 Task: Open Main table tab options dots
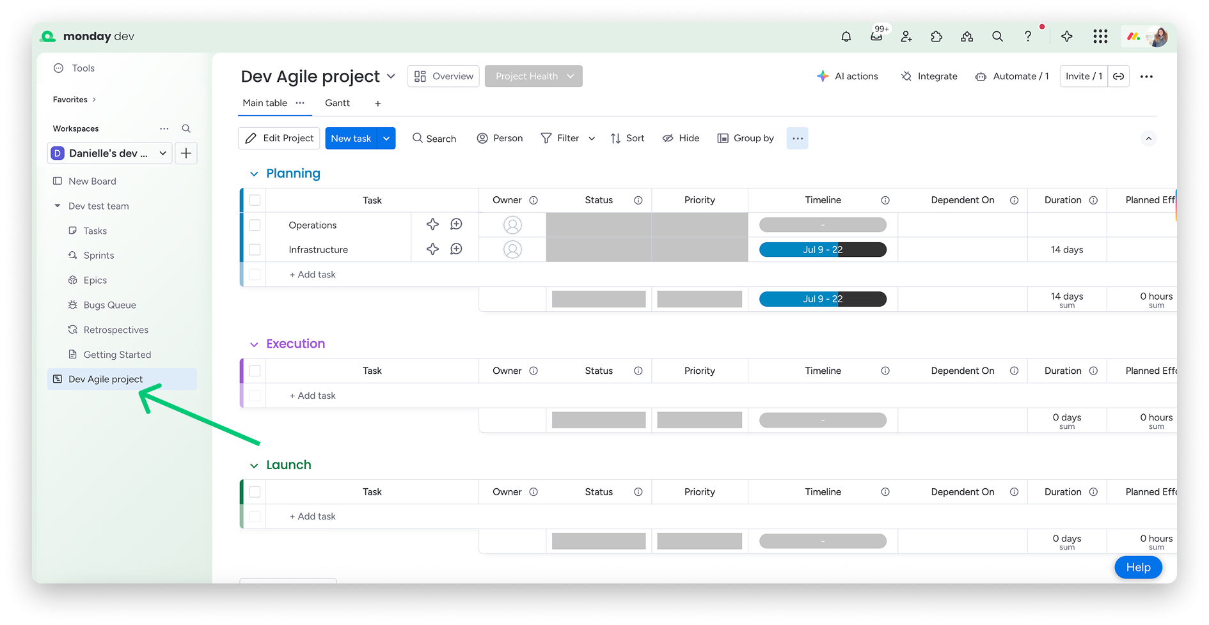pyautogui.click(x=300, y=103)
